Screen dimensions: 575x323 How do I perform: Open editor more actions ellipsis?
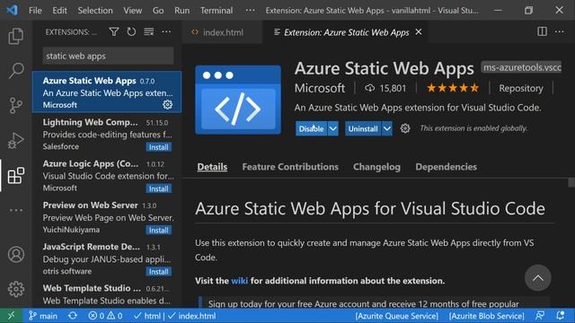point(559,32)
